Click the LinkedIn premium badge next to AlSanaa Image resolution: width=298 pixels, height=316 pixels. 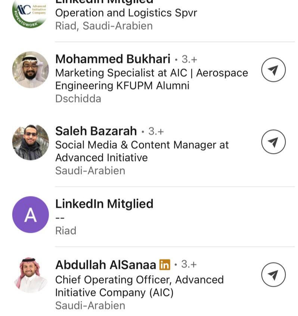click(x=165, y=265)
